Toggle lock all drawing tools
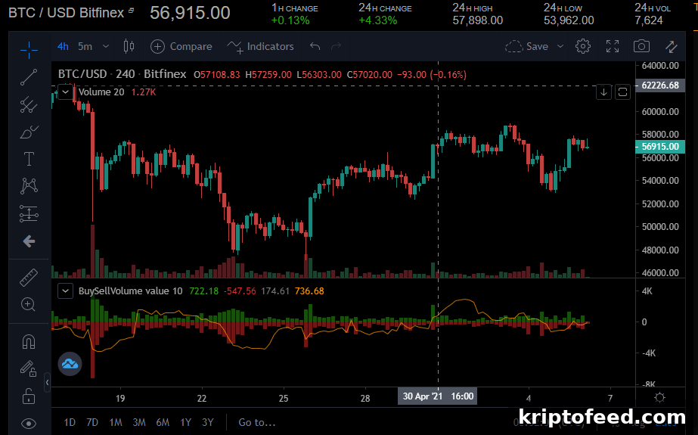The image size is (698, 435). [x=29, y=396]
